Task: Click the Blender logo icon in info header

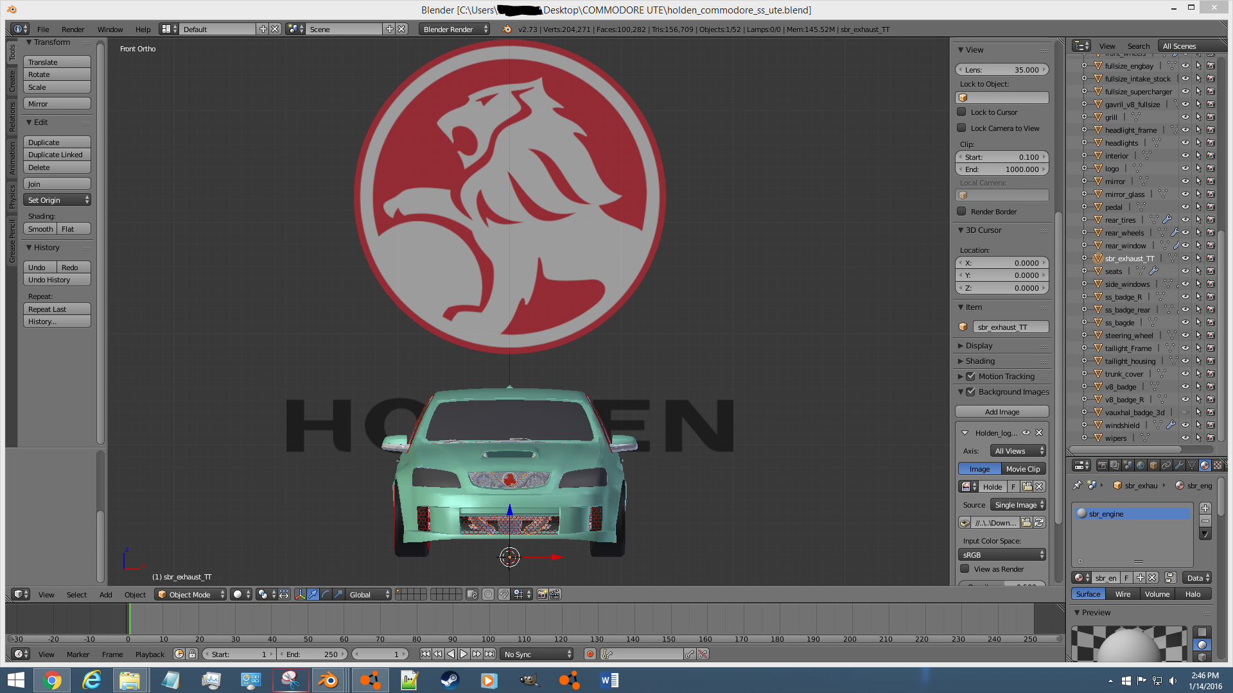Action: [507, 30]
